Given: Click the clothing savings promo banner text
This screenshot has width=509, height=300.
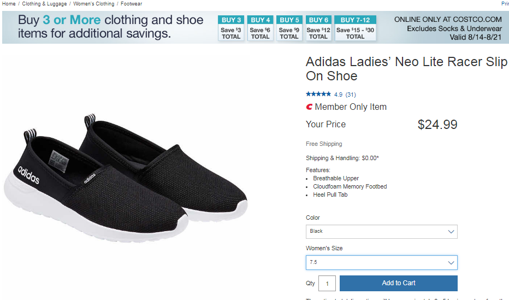Looking at the screenshot, I should pos(110,27).
